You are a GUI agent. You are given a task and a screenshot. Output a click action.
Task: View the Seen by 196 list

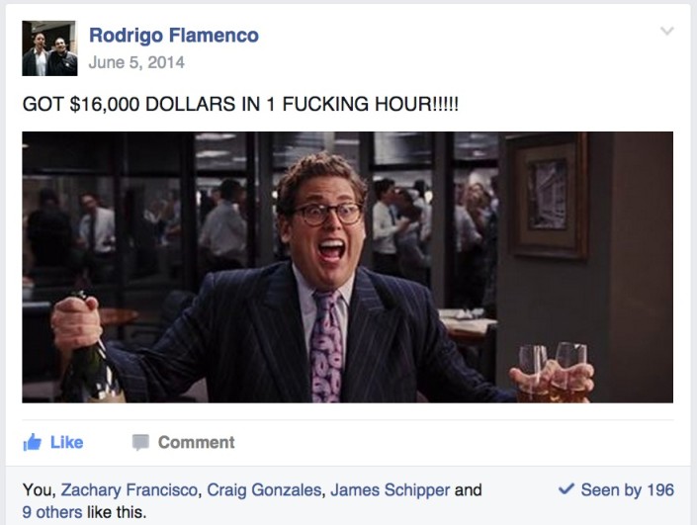tap(627, 489)
